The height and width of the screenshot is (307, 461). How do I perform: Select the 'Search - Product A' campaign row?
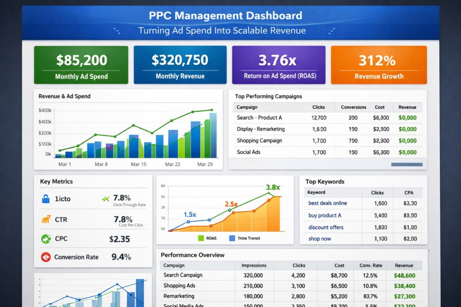coord(259,118)
